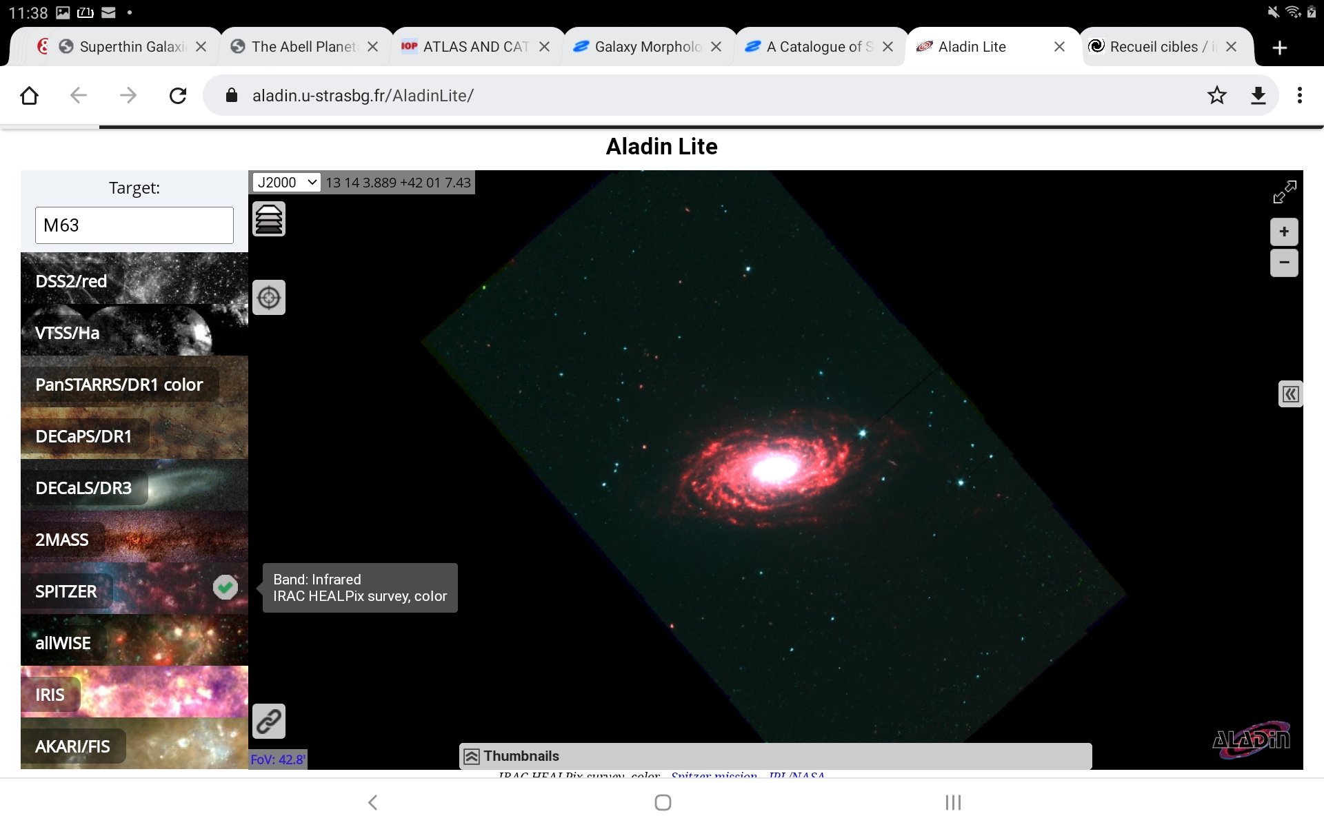Click the Aladin logo in the viewer

[x=1252, y=739]
